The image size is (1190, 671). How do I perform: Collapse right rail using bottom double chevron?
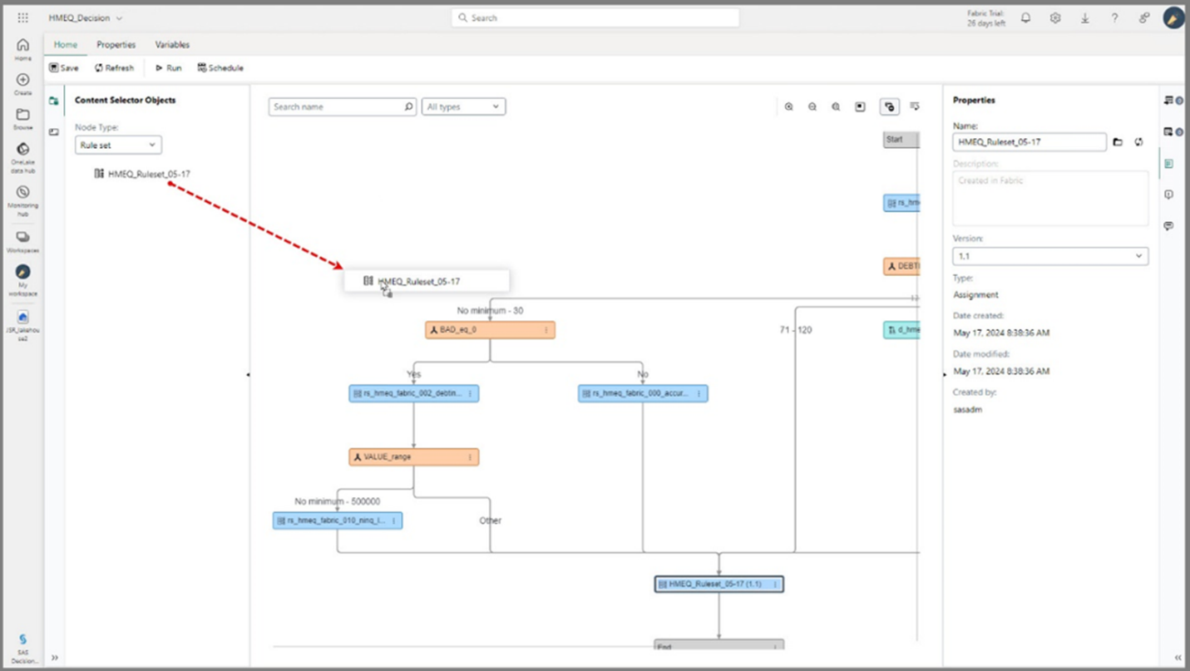tap(1178, 657)
